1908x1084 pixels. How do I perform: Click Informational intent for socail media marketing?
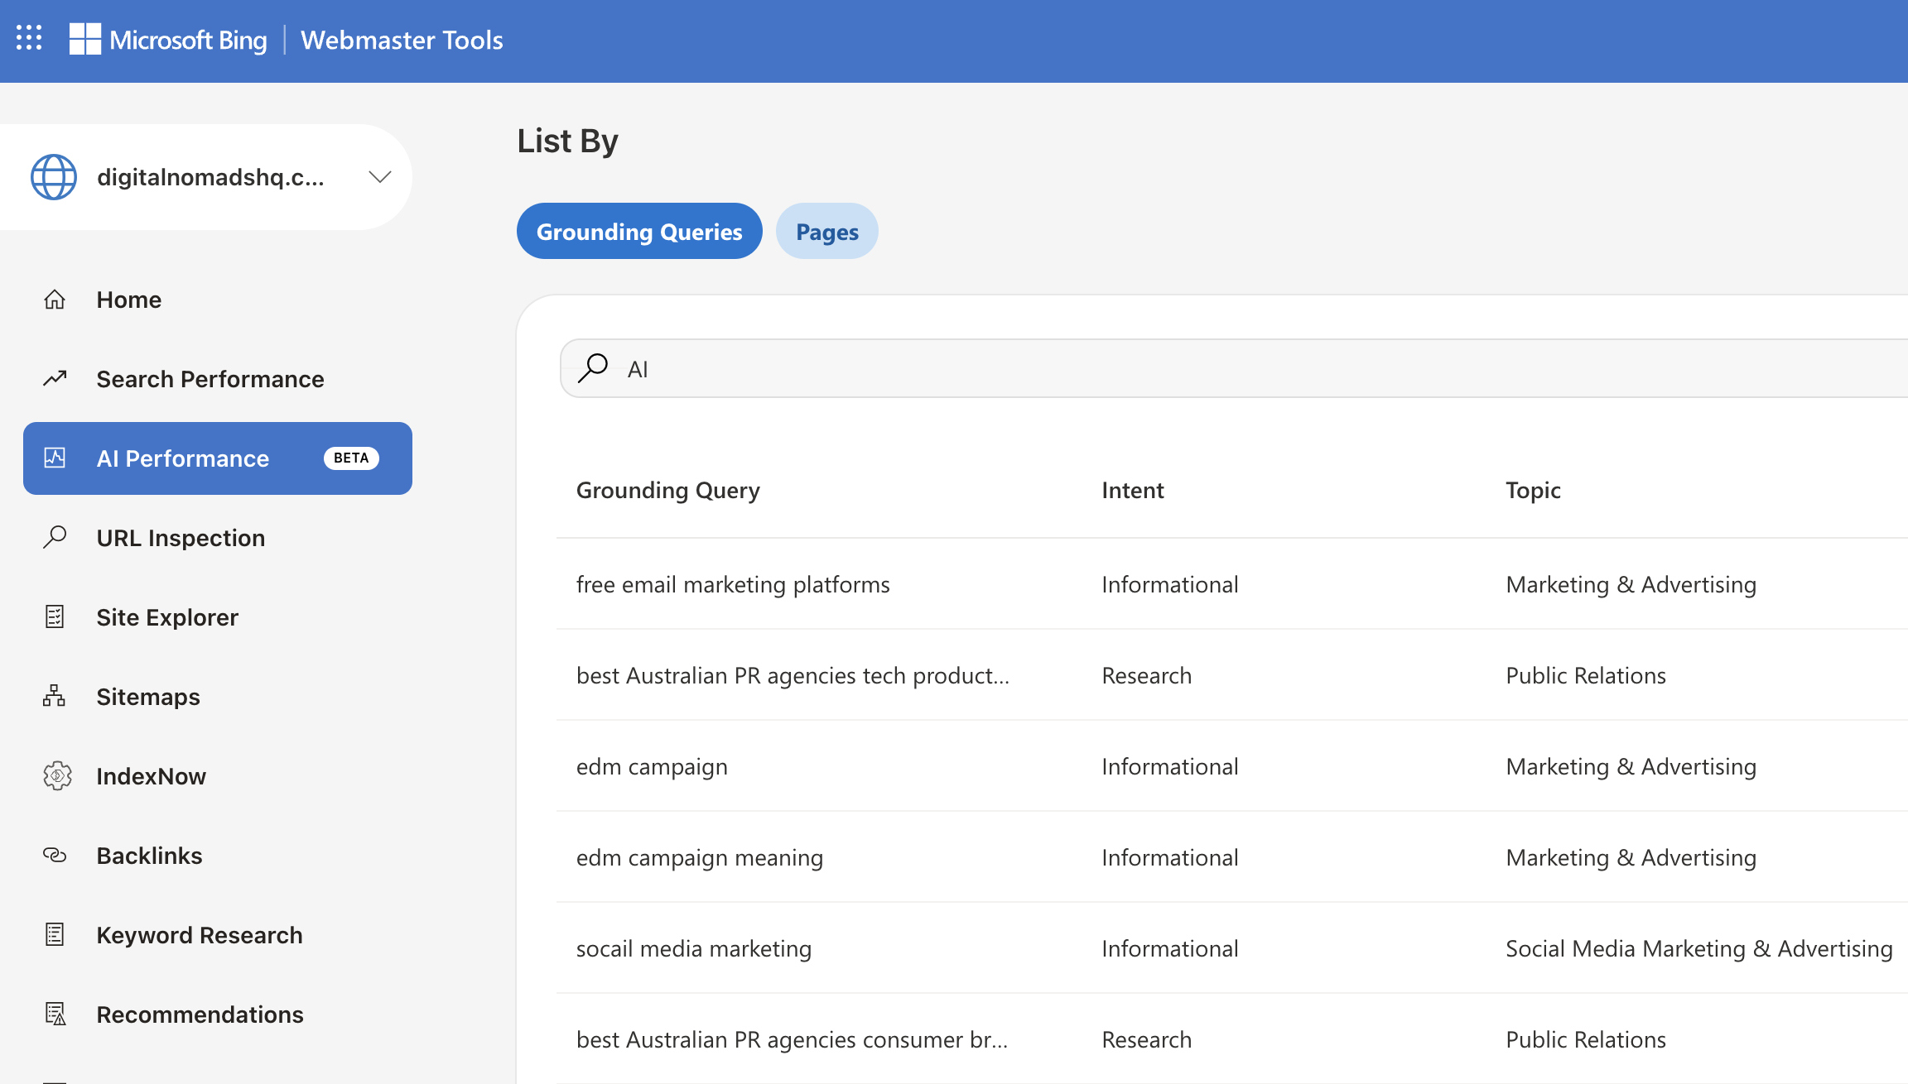1170,948
